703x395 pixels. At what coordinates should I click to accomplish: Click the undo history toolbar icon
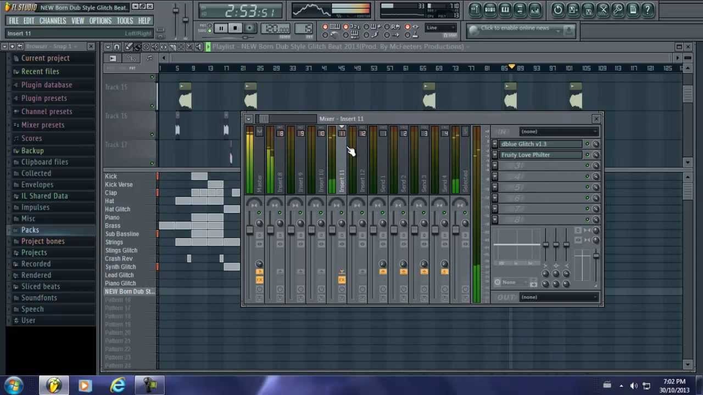(x=558, y=9)
